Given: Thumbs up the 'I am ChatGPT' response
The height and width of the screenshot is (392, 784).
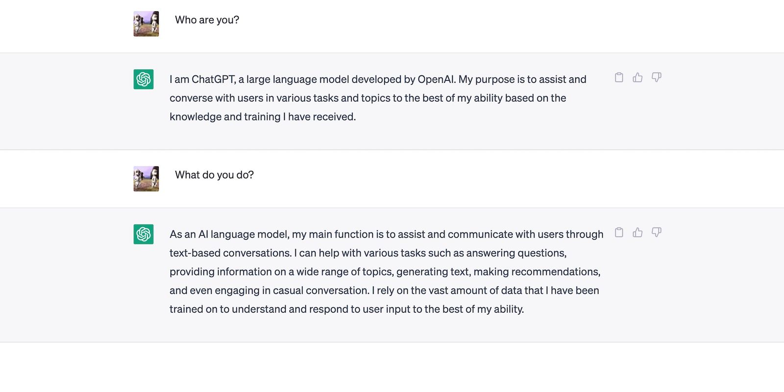Looking at the screenshot, I should 637,77.
